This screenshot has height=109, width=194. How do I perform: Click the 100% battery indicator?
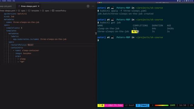click(172, 105)
